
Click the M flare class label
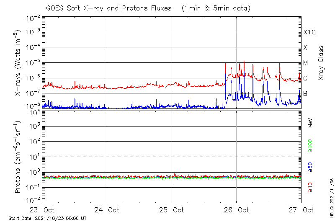click(305, 63)
